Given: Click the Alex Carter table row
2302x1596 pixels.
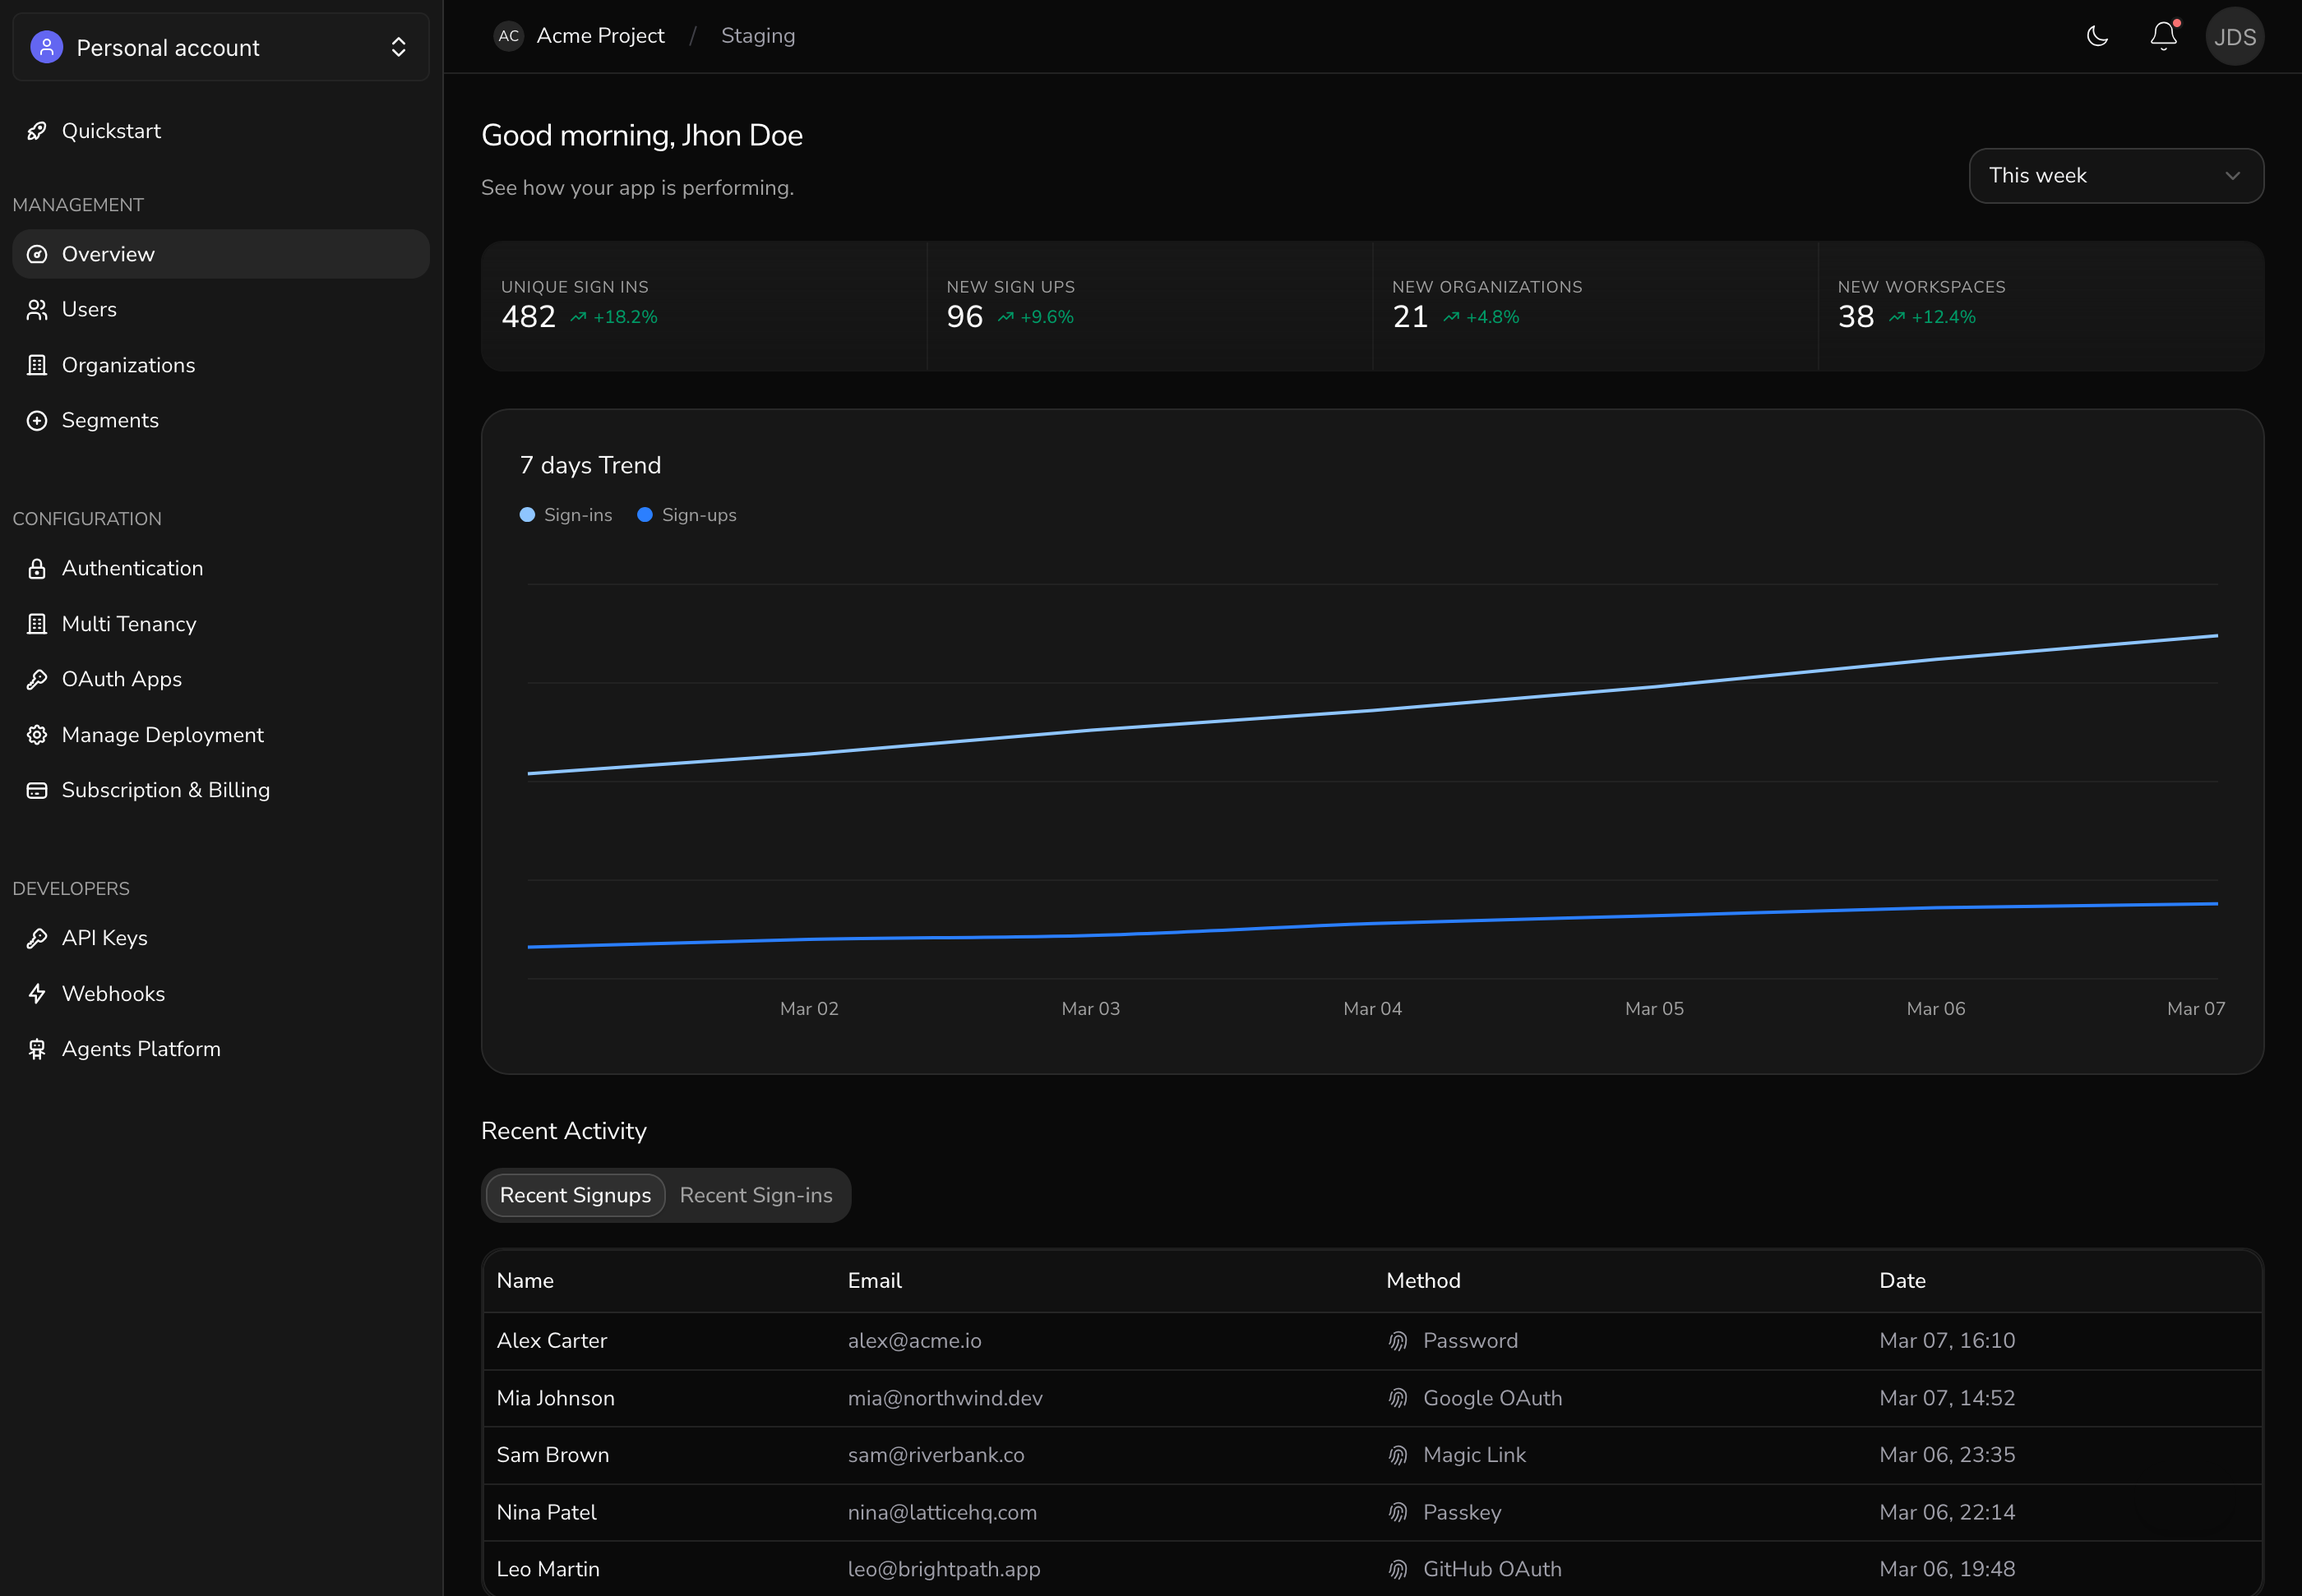Looking at the screenshot, I should point(1371,1340).
